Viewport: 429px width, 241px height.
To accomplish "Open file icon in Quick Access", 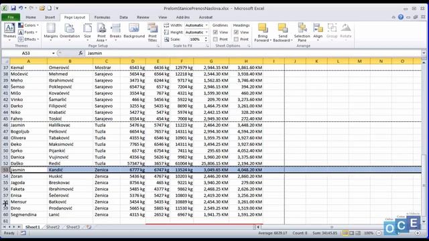I will click(42, 8).
